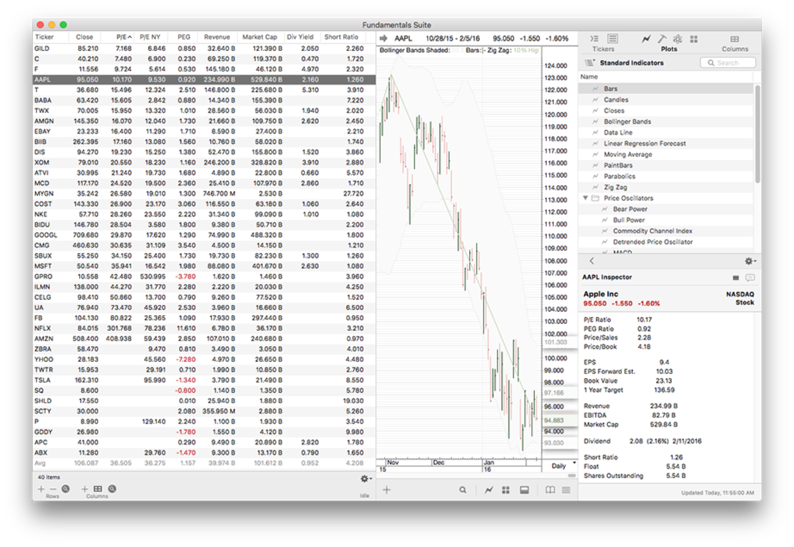794x547 pixels.
Task: Click the grid layout icon below the chart
Action: 505,489
